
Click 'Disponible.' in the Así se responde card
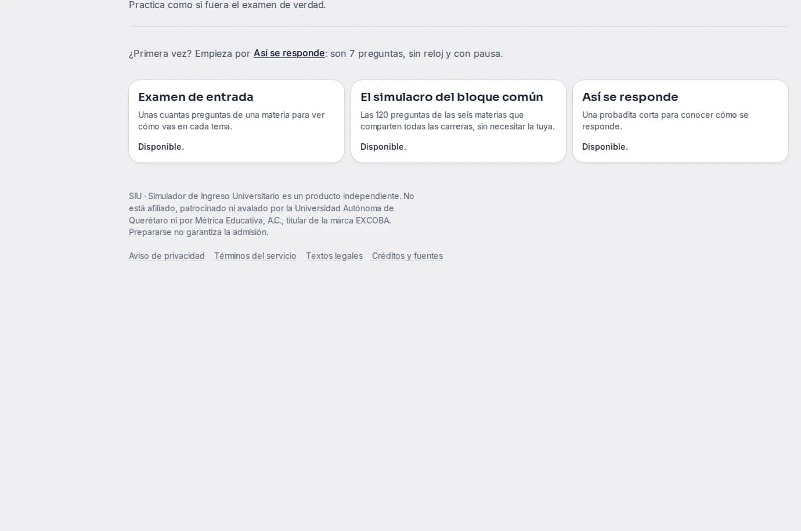coord(605,147)
